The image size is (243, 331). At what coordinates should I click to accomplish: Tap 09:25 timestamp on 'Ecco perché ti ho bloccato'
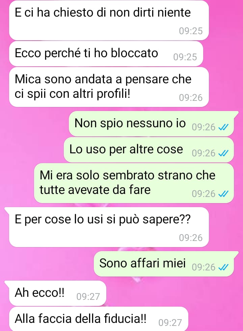185,57
